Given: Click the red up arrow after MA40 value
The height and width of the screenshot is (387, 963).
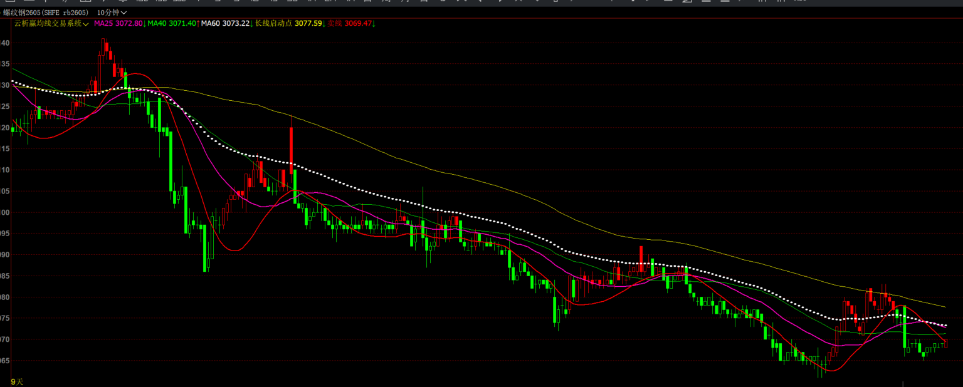Looking at the screenshot, I should 198,24.
